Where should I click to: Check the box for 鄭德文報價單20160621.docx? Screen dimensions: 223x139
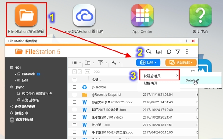pyautogui.click(x=74, y=102)
